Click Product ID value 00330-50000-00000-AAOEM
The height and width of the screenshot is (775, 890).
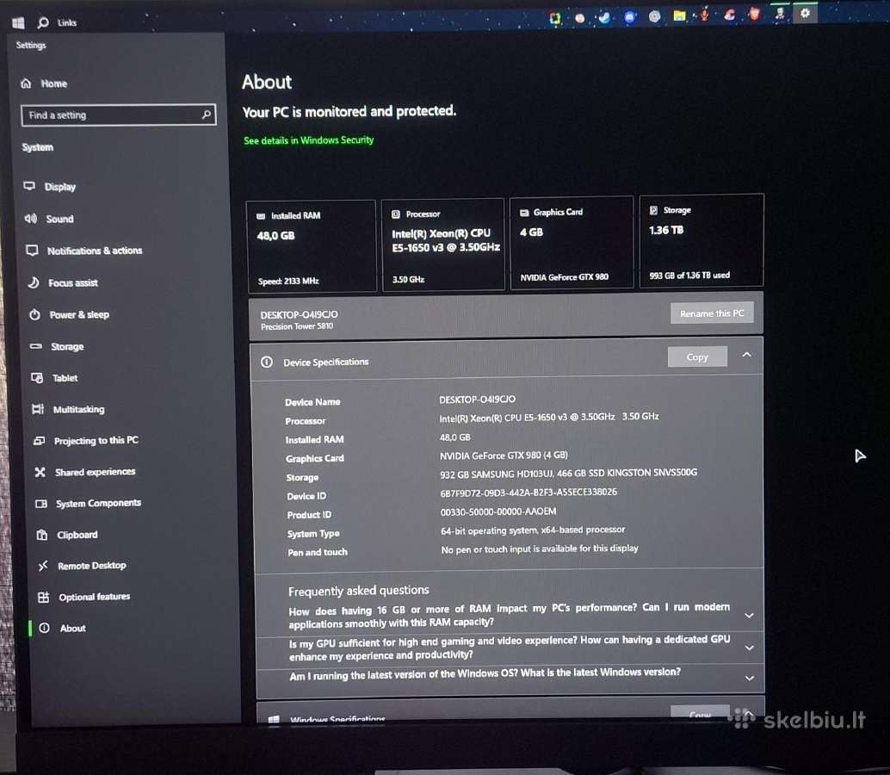(498, 512)
